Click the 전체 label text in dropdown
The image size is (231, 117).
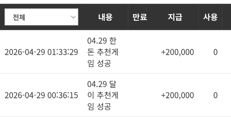point(19,17)
